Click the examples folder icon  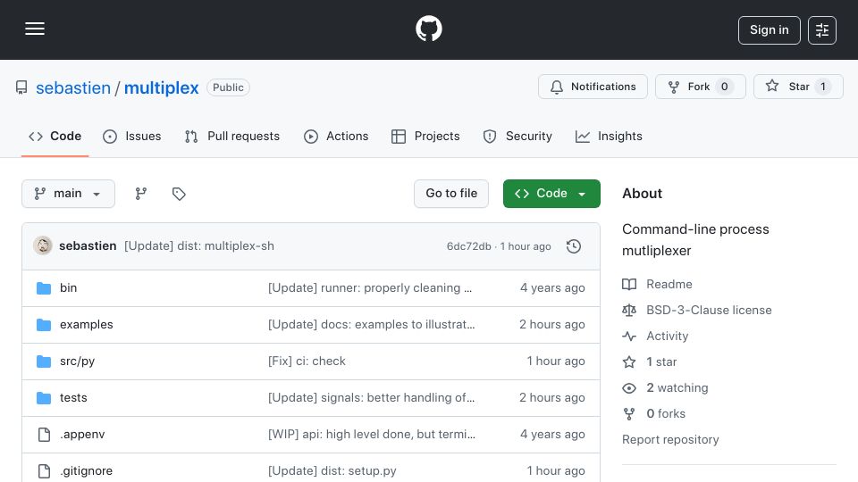(x=44, y=325)
